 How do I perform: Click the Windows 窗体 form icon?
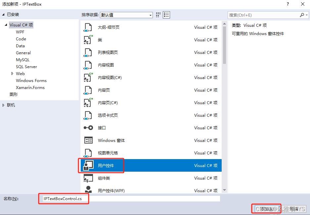(88, 140)
